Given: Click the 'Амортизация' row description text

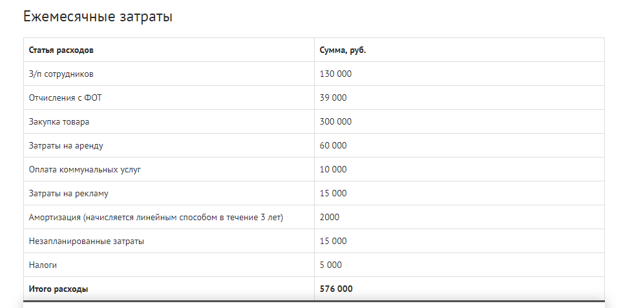Looking at the screenshot, I should (x=156, y=218).
